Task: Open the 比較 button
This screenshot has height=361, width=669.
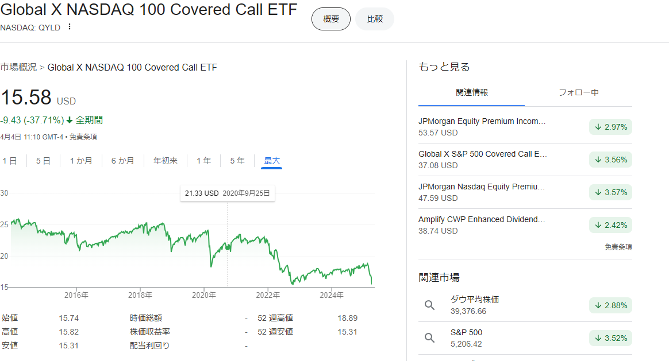Action: pyautogui.click(x=375, y=19)
